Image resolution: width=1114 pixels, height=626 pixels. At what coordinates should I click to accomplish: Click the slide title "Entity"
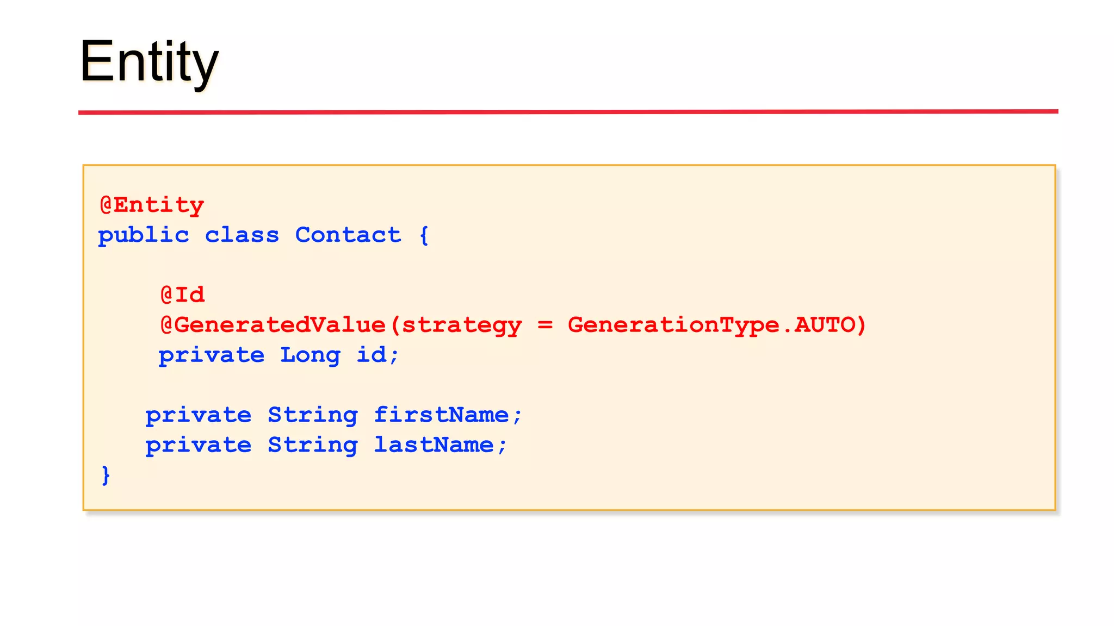(x=149, y=61)
